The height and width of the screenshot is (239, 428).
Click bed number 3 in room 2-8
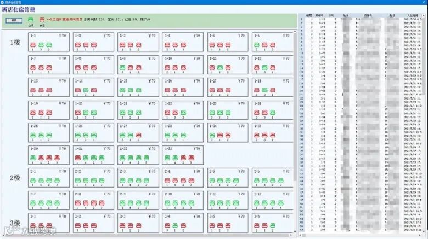102,203
